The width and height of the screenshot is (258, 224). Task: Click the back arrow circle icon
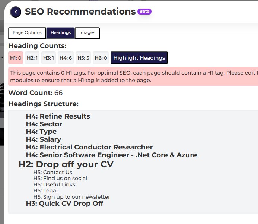16,12
